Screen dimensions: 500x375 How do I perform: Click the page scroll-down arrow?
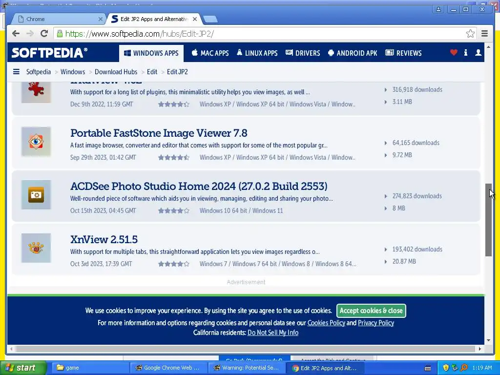488,340
